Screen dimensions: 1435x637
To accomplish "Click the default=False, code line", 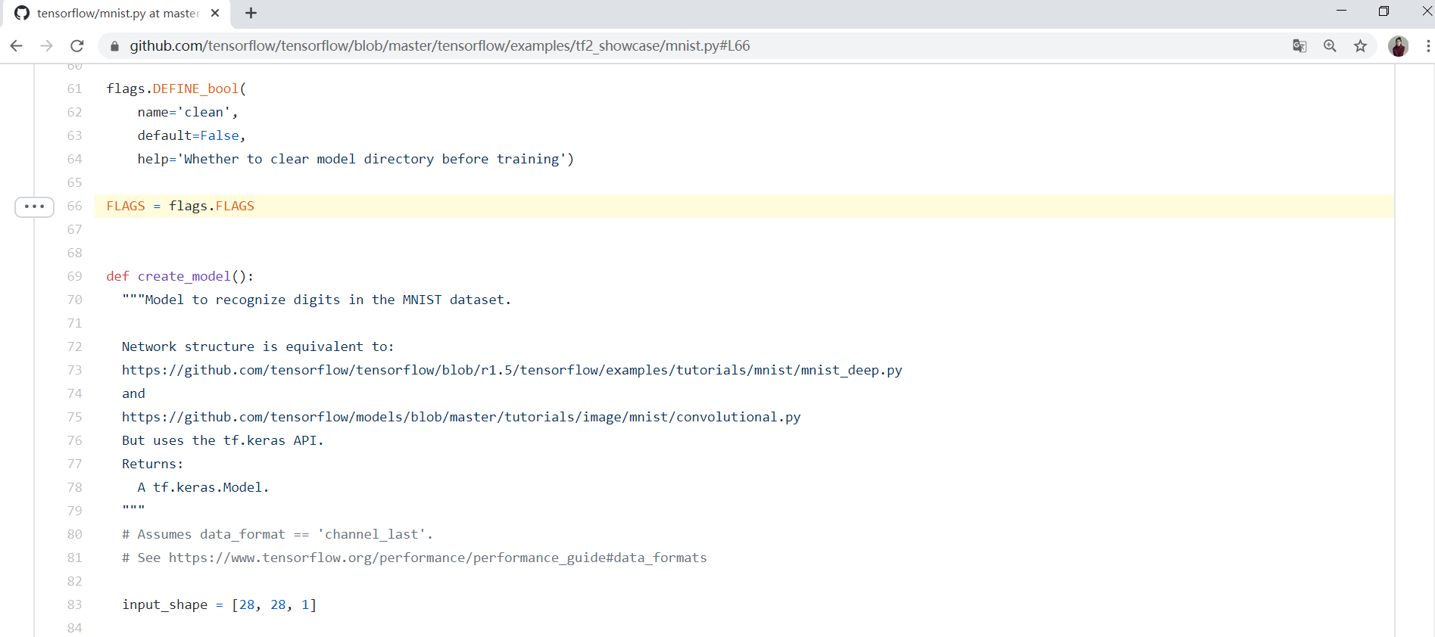I will tap(192, 136).
